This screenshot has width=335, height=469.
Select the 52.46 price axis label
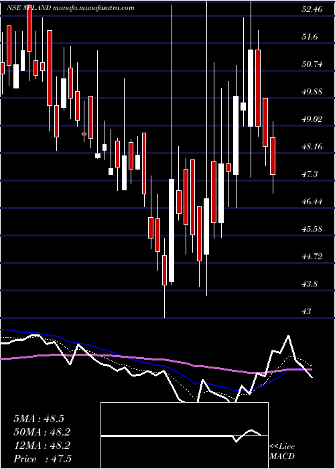312,9
